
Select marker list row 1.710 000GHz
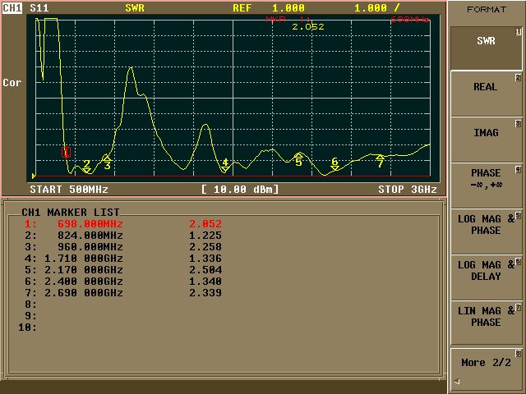[x=123, y=259]
